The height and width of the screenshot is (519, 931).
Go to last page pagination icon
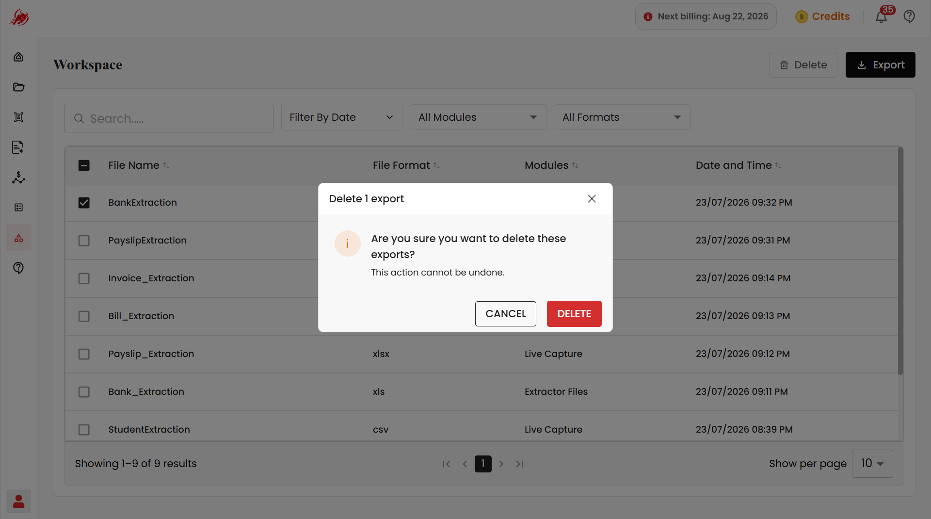pos(520,464)
